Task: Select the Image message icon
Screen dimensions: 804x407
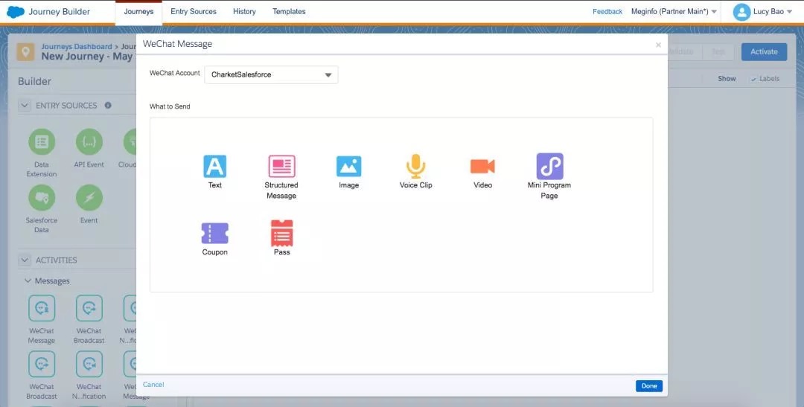Action: point(348,166)
